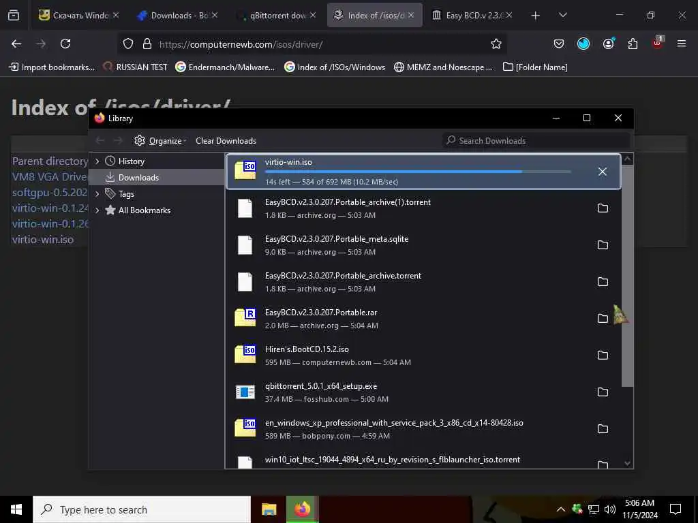Expand the History tree item
Screen dimensions: 698x523
pyautogui.click(x=97, y=161)
